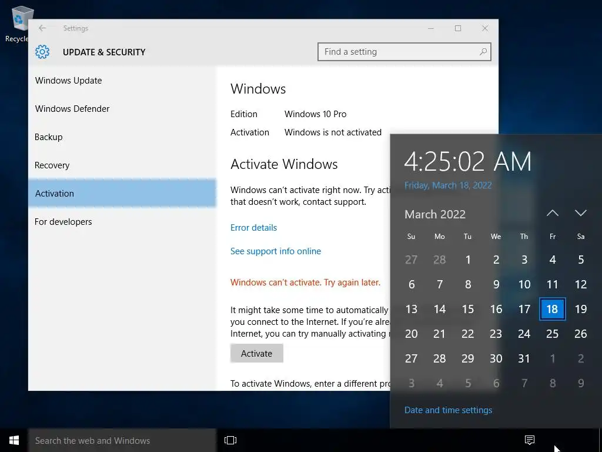Select March 25 in the calendar
This screenshot has height=452, width=602.
tap(552, 334)
